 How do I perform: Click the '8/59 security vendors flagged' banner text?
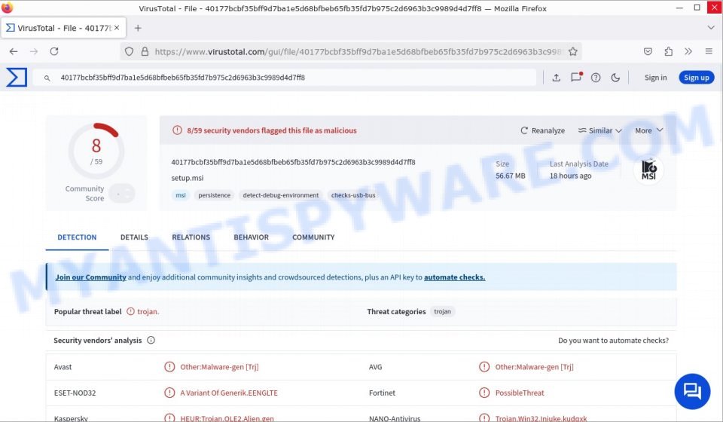coord(272,130)
